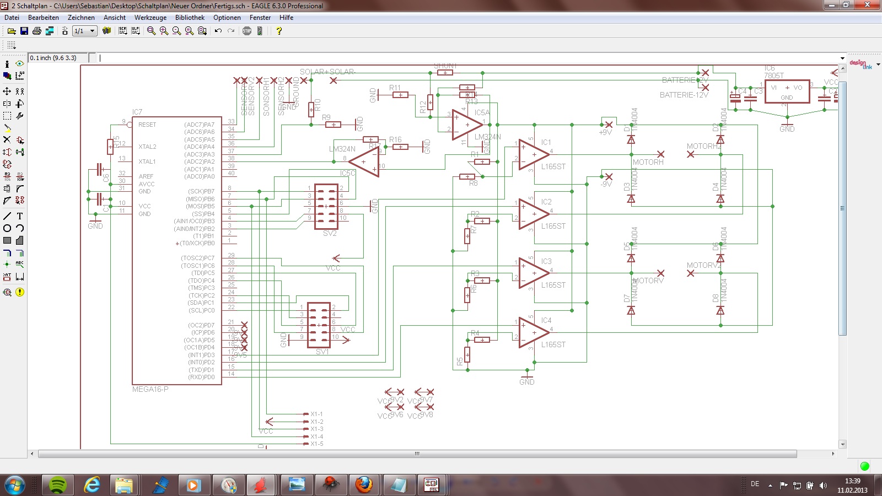Viewport: 882px width, 496px height.
Task: Open the Werkzeuge menu
Action: 150,18
